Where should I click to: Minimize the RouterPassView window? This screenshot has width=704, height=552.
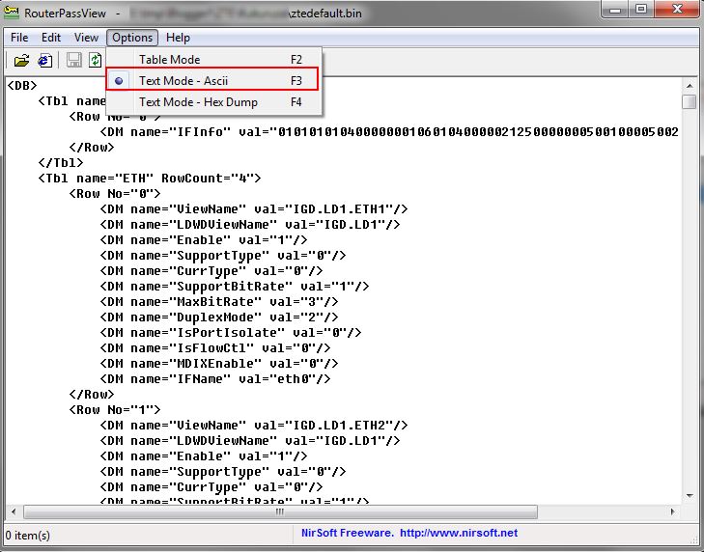pyautogui.click(x=615, y=10)
